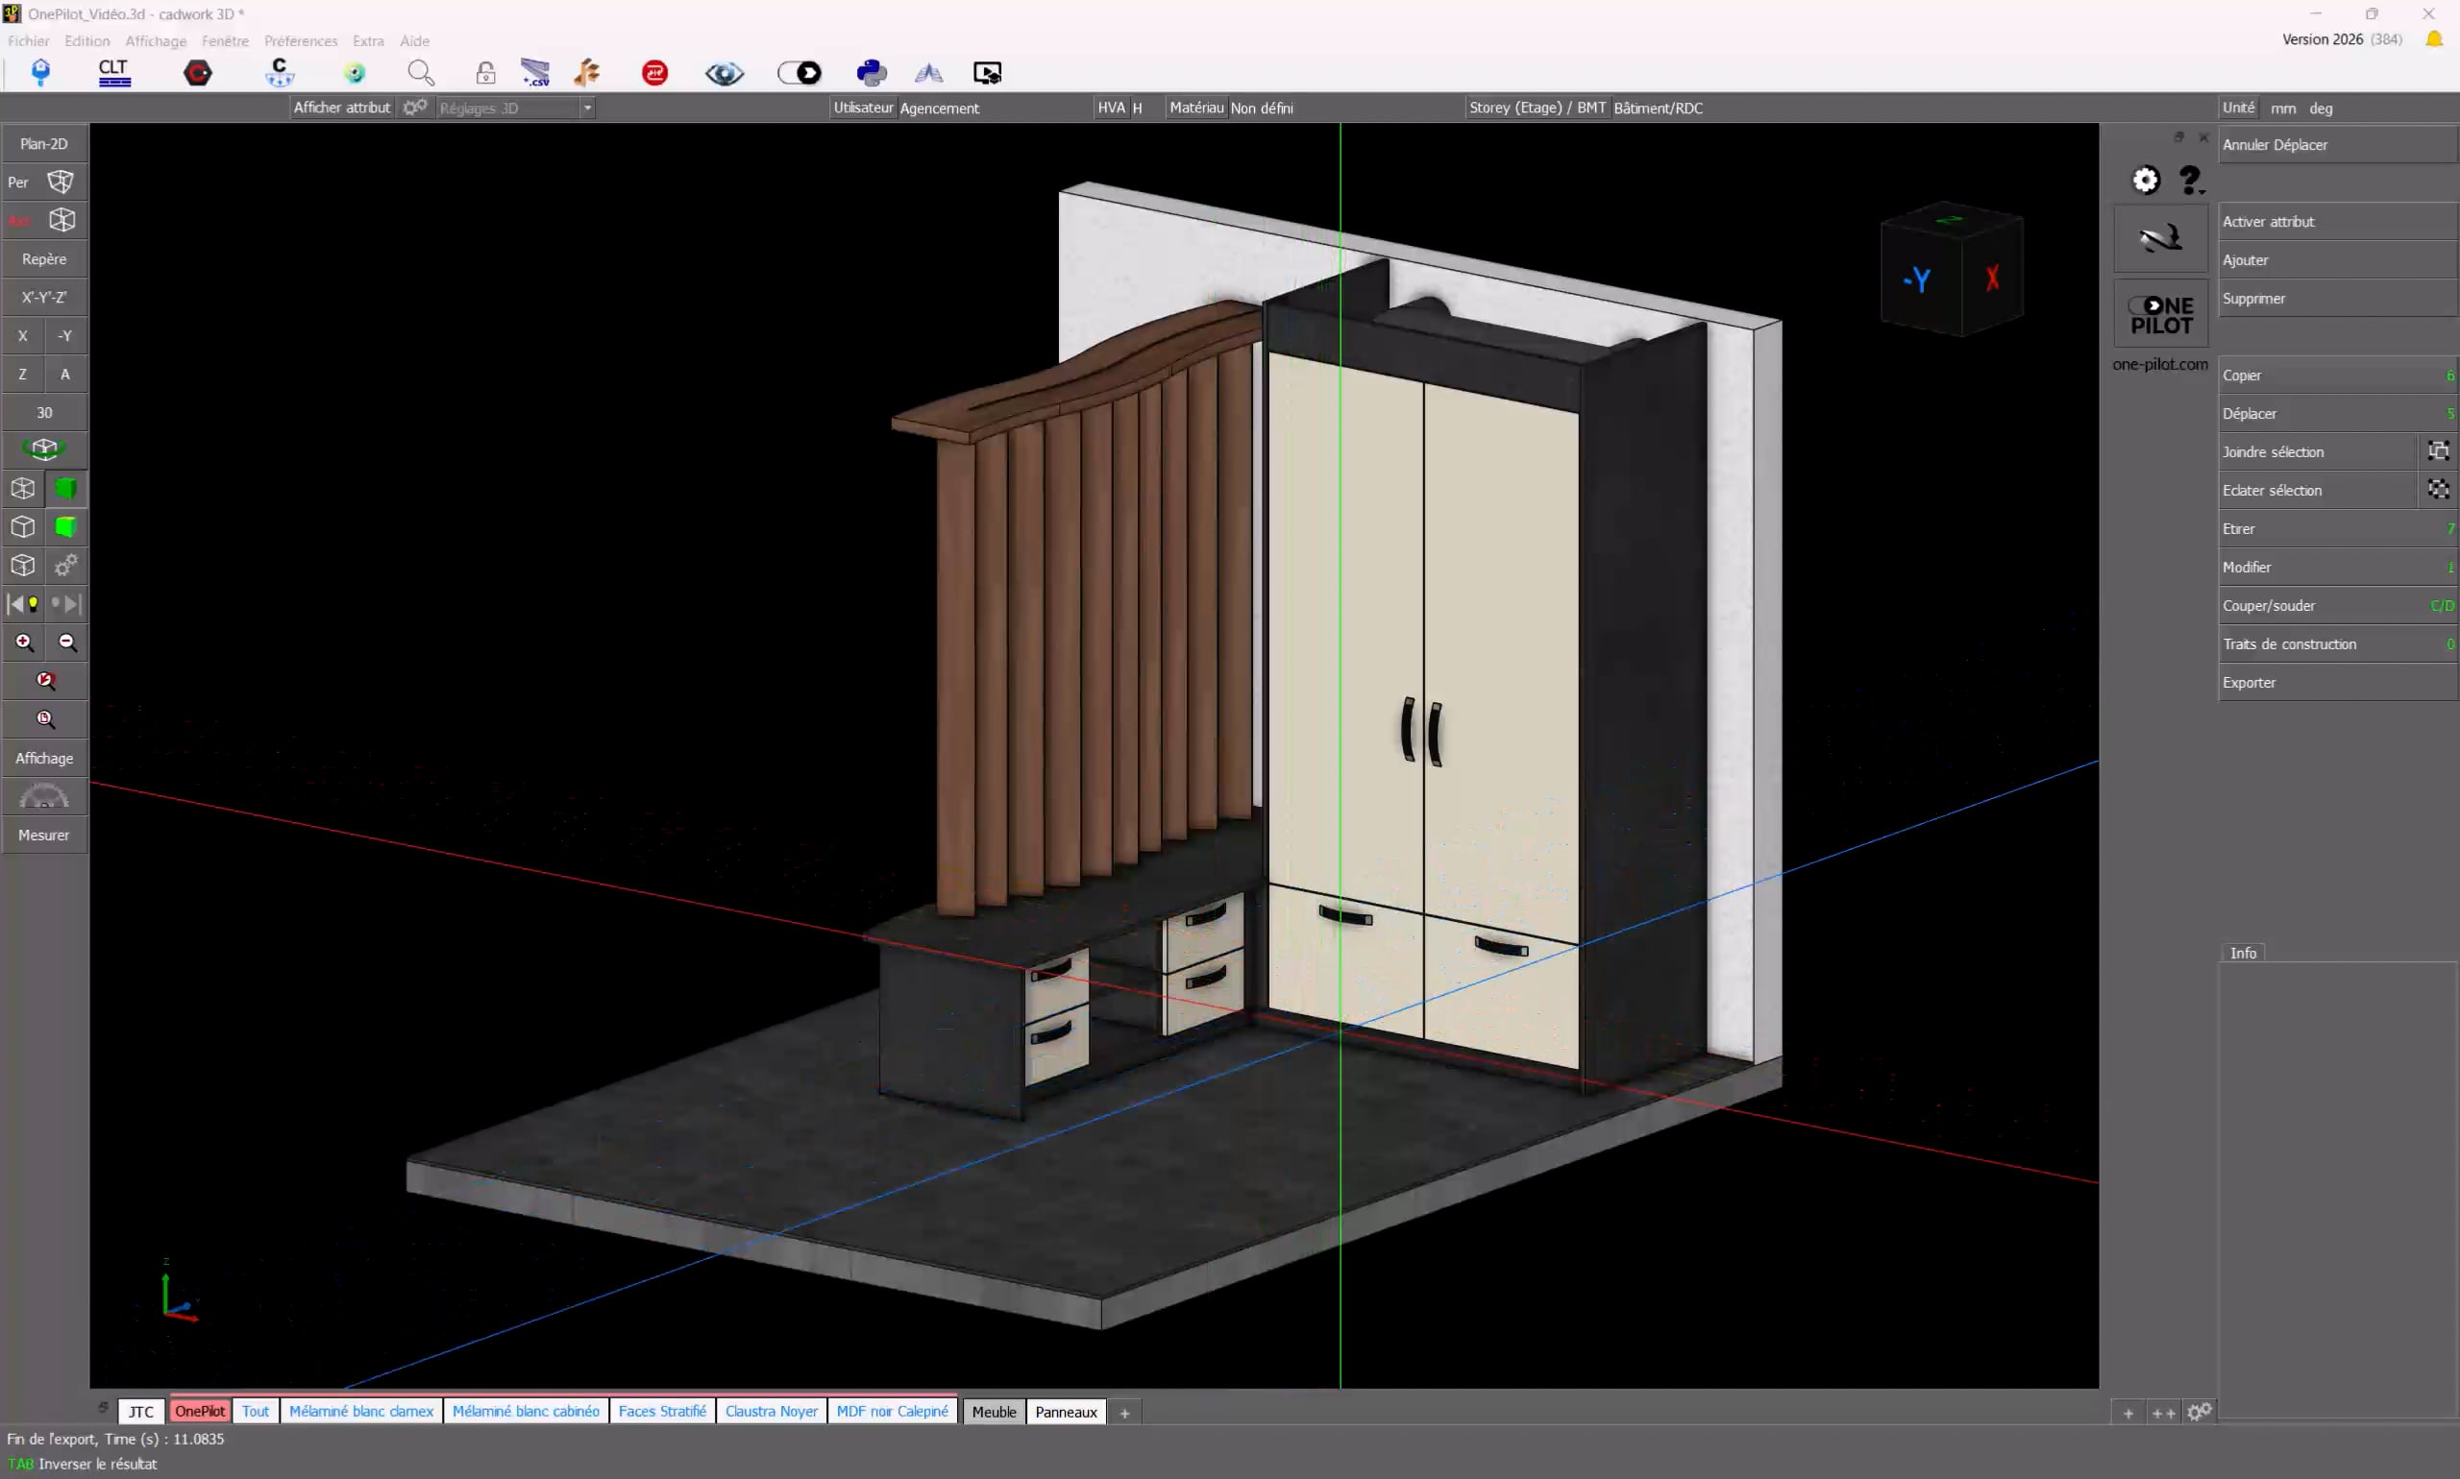Click the zoom in magnifier icon
This screenshot has width=2460, height=1479.
click(x=24, y=643)
